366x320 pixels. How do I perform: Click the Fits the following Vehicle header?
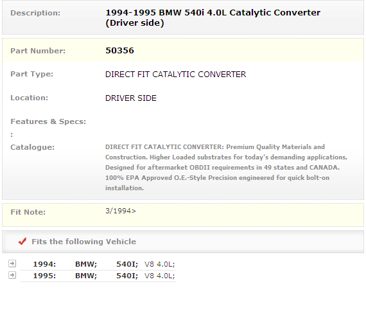pos(84,242)
